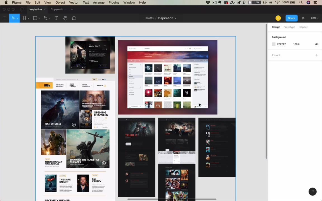Screen dimensions: 322x201
Task: Select the Rectangle shape tool
Action: pyautogui.click(x=35, y=18)
